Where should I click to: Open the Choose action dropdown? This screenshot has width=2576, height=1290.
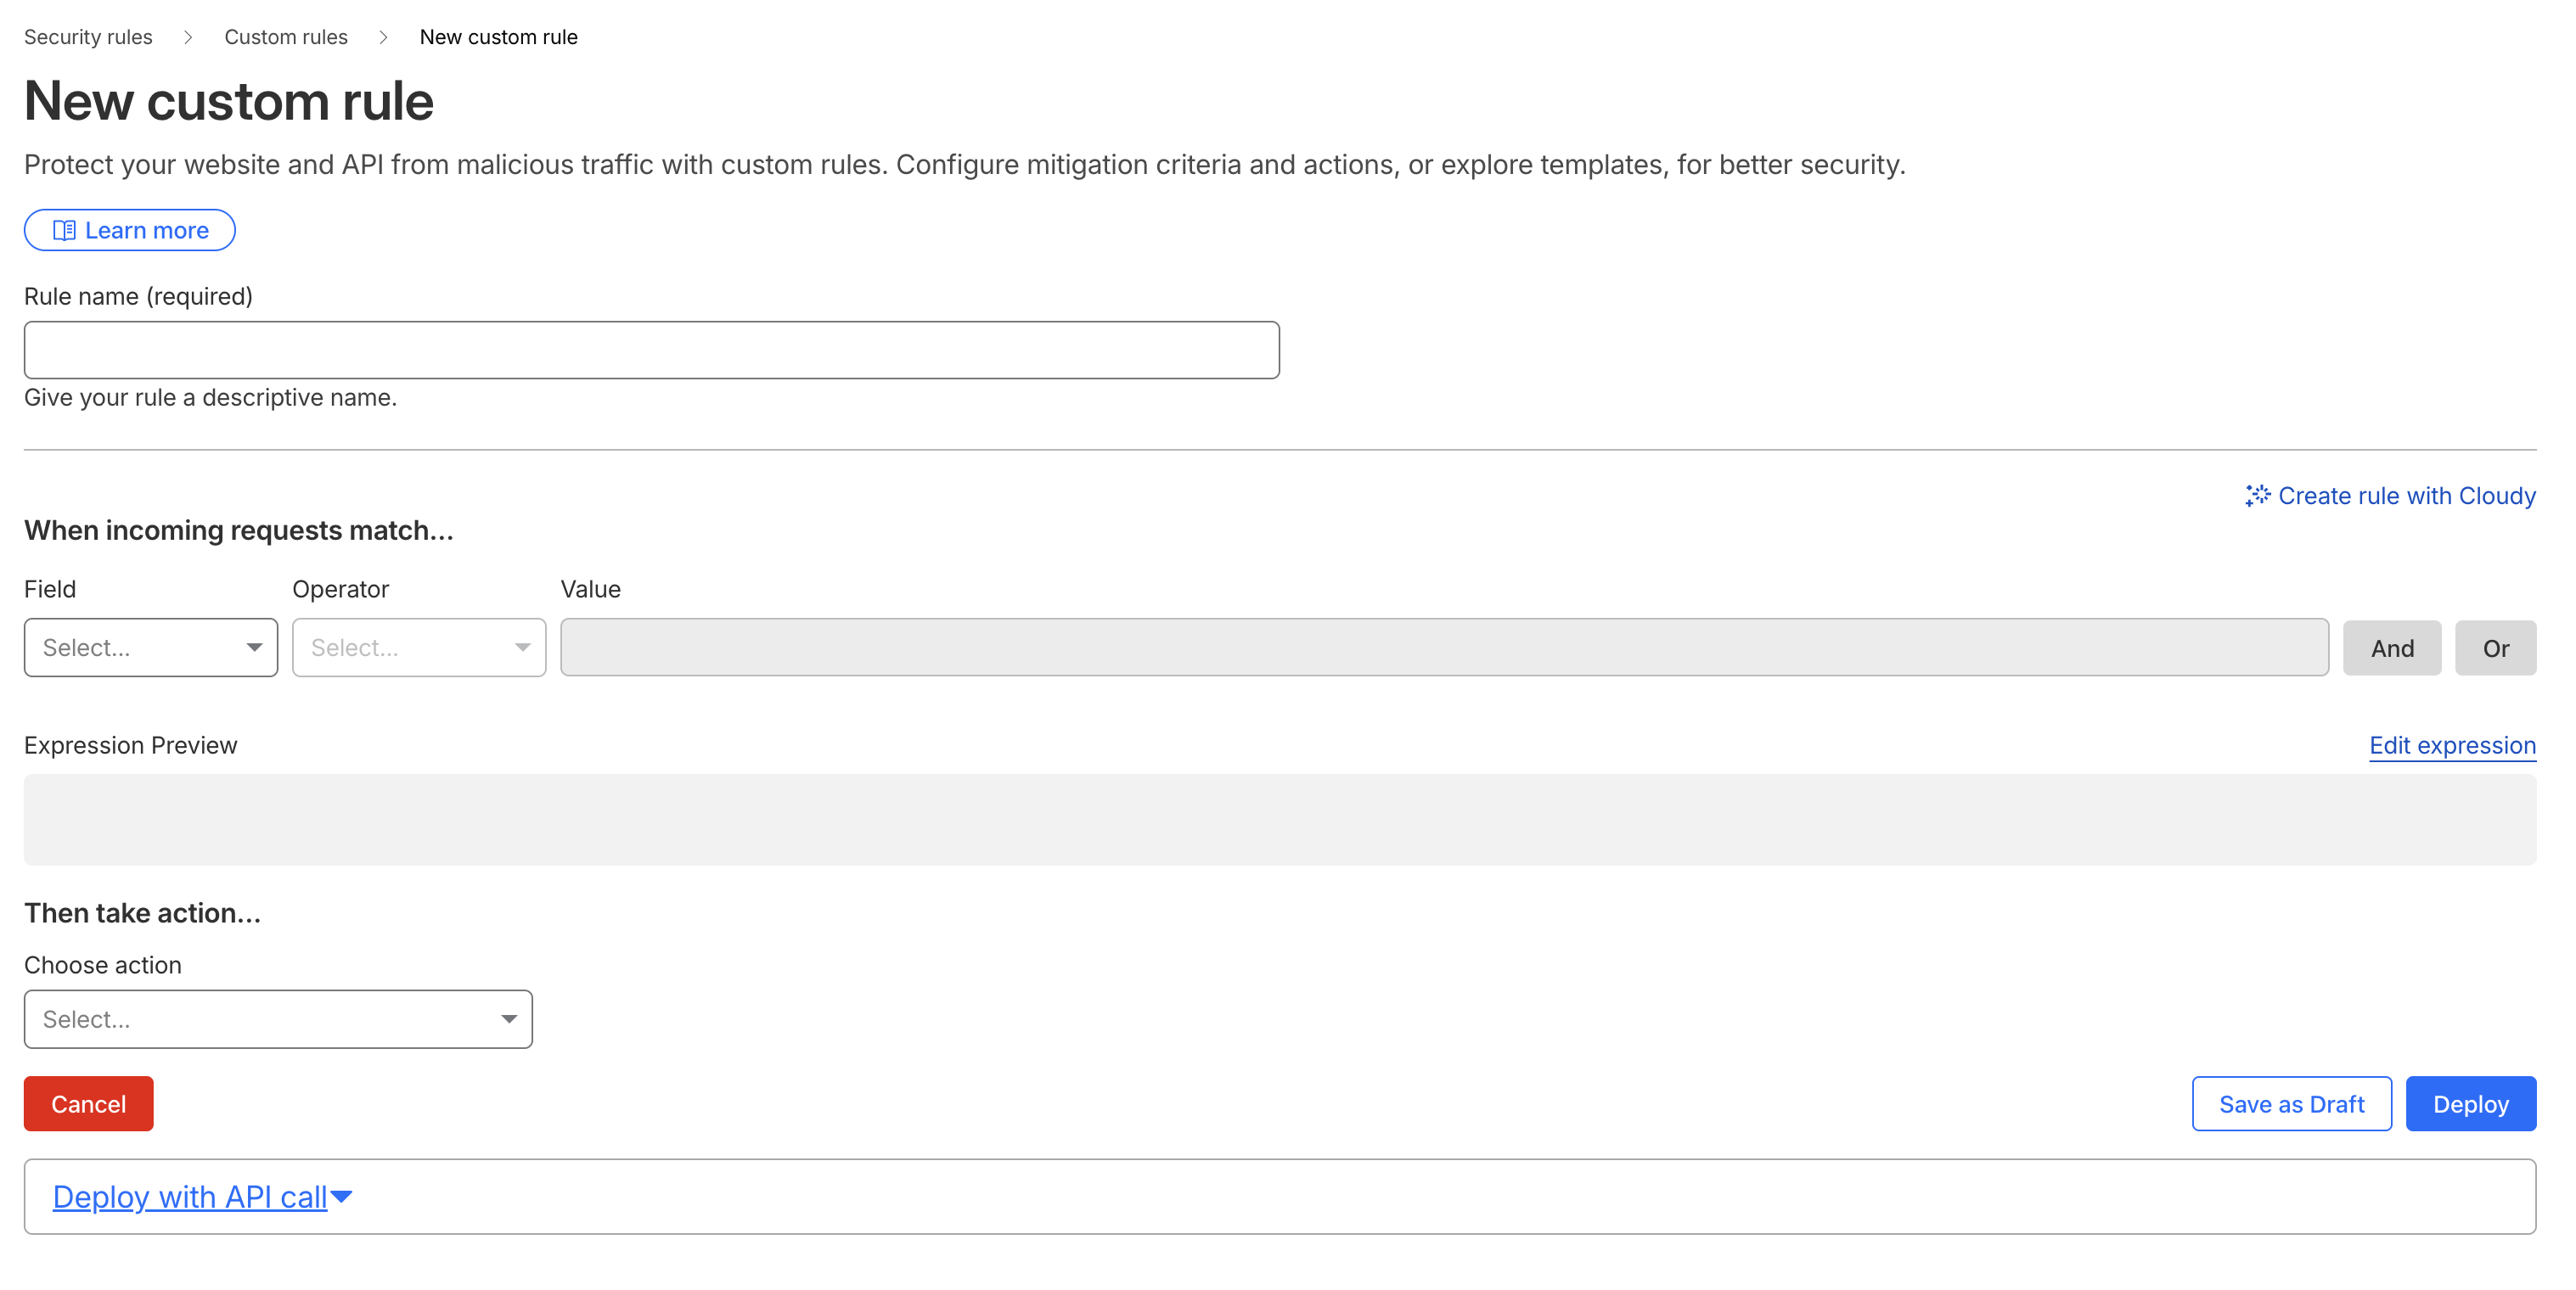point(278,1019)
